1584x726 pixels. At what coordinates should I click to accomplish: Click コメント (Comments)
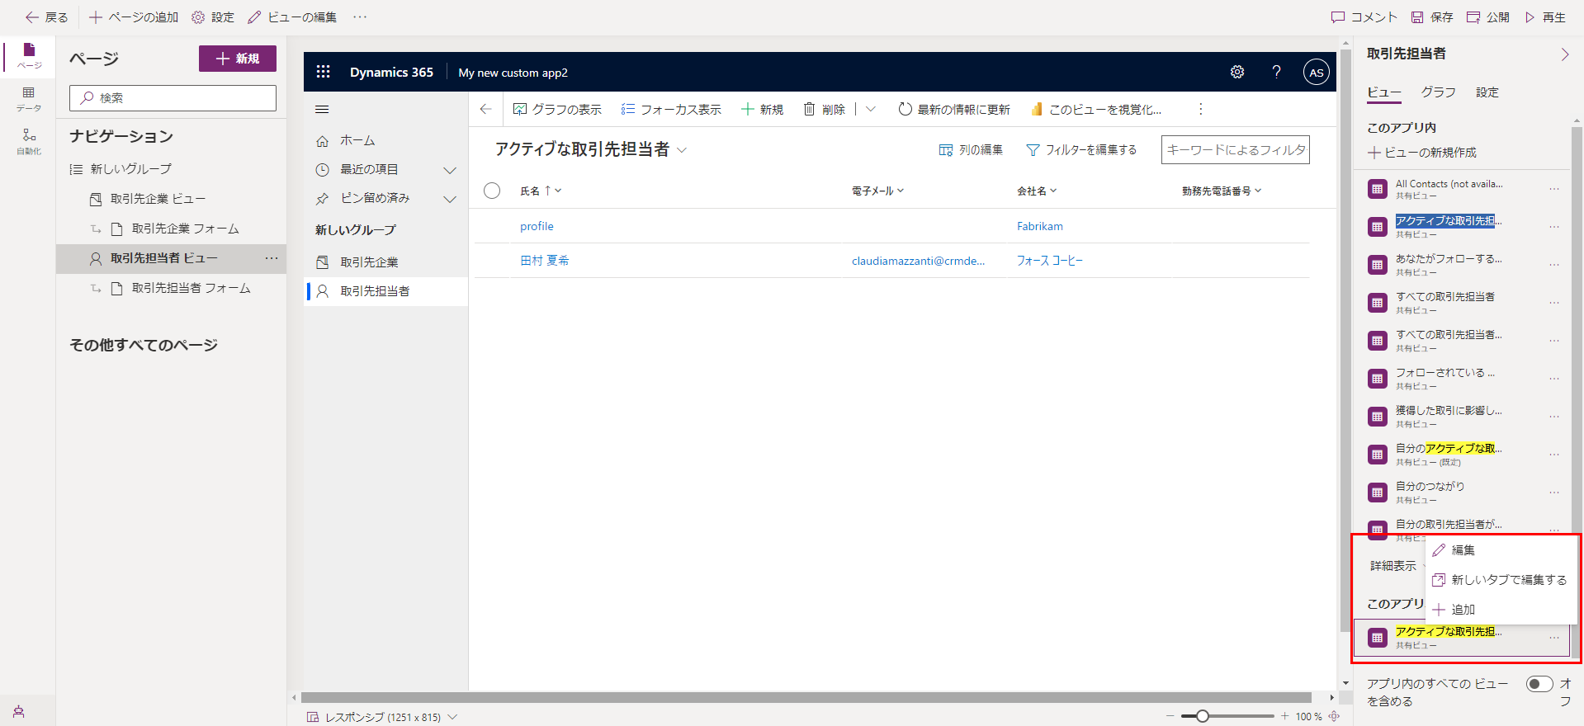click(x=1364, y=16)
